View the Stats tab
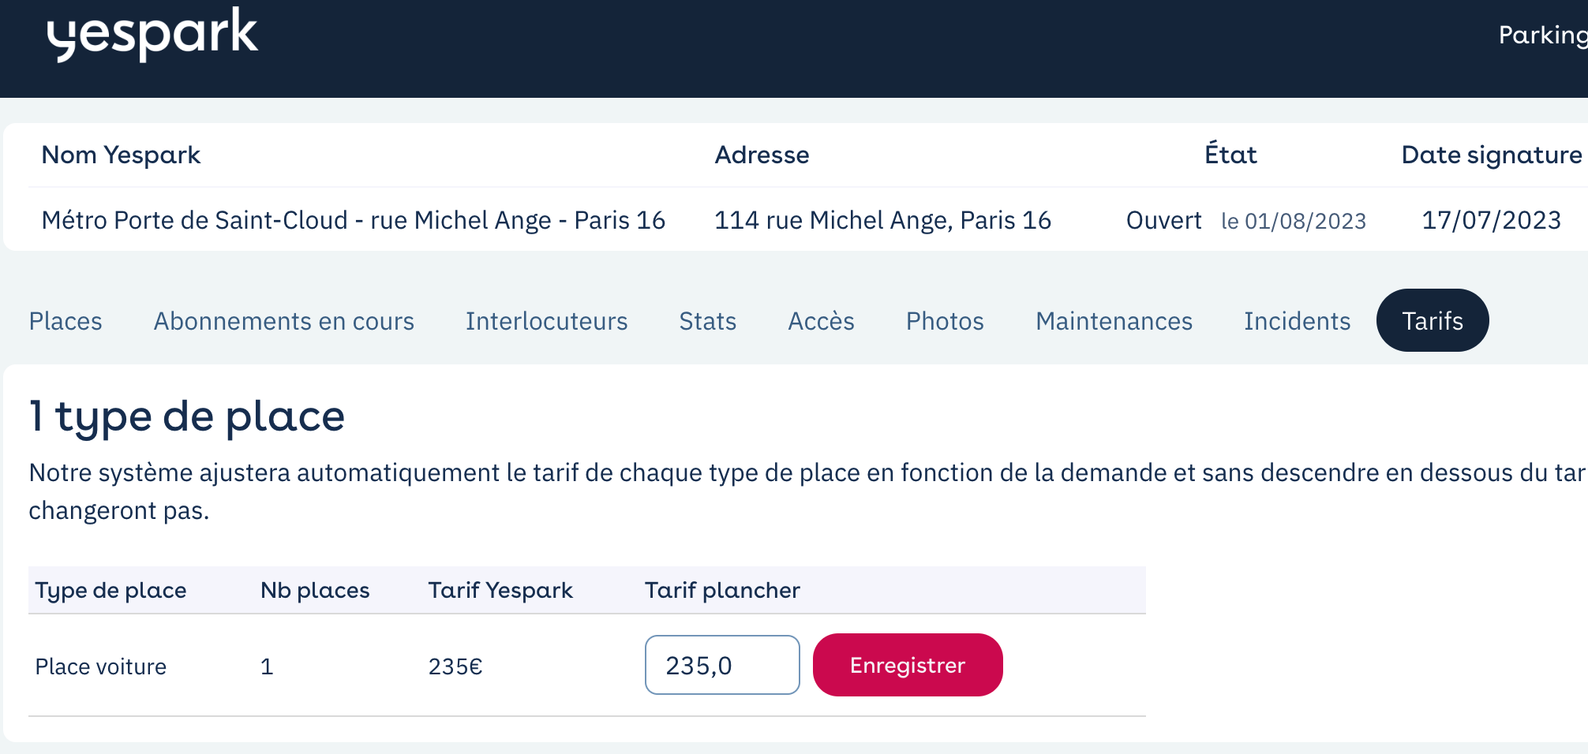Screen dimensions: 1588x754 708,321
